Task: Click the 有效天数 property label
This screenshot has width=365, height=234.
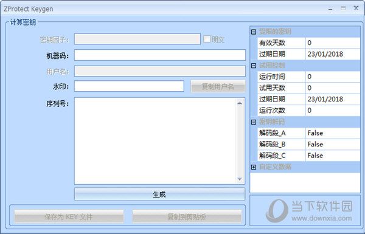Action: tap(272, 43)
